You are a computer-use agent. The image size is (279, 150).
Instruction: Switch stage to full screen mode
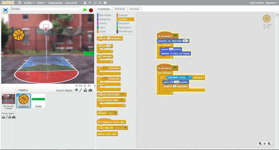coord(6,10)
